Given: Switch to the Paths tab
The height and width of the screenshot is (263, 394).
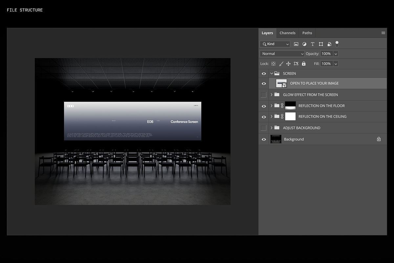Looking at the screenshot, I should [x=307, y=33].
